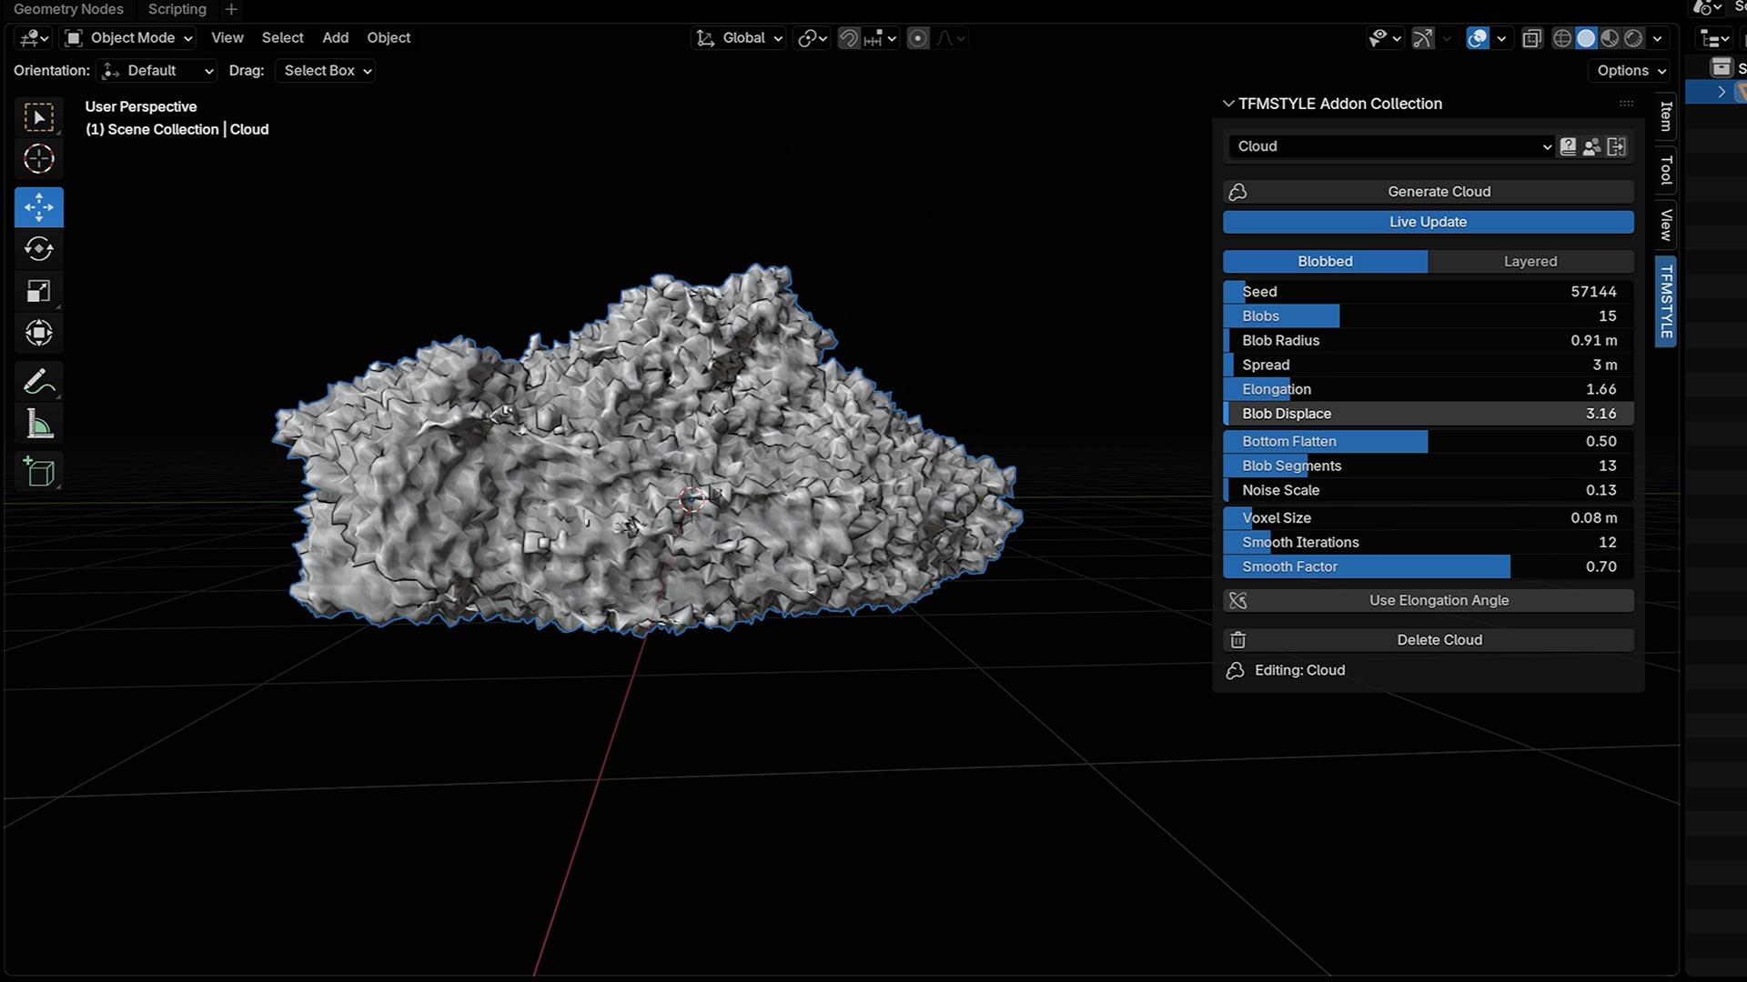Viewport: 1747px width, 982px height.
Task: Activate the Scale tool
Action: 38,292
